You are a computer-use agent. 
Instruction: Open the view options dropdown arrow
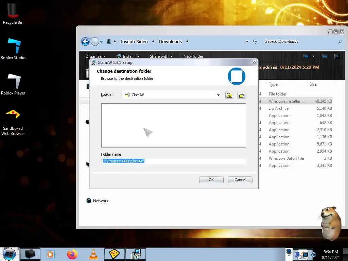[x=313, y=56]
